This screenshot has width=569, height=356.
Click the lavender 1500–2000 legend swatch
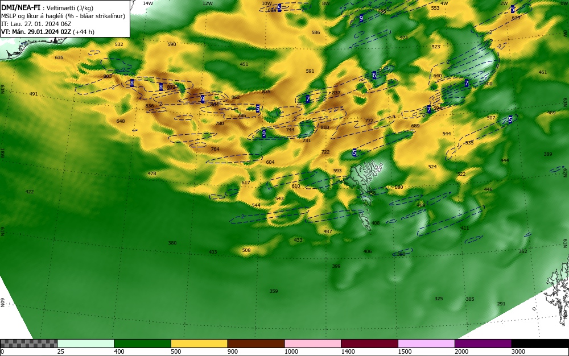426,343
